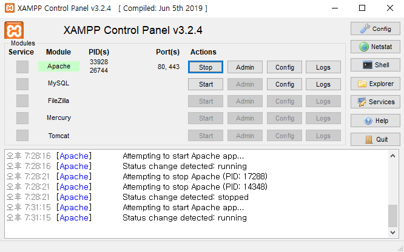Screen dimensions: 404x252
Task: Toggle Apache service install checkbox
Action: pos(22,67)
